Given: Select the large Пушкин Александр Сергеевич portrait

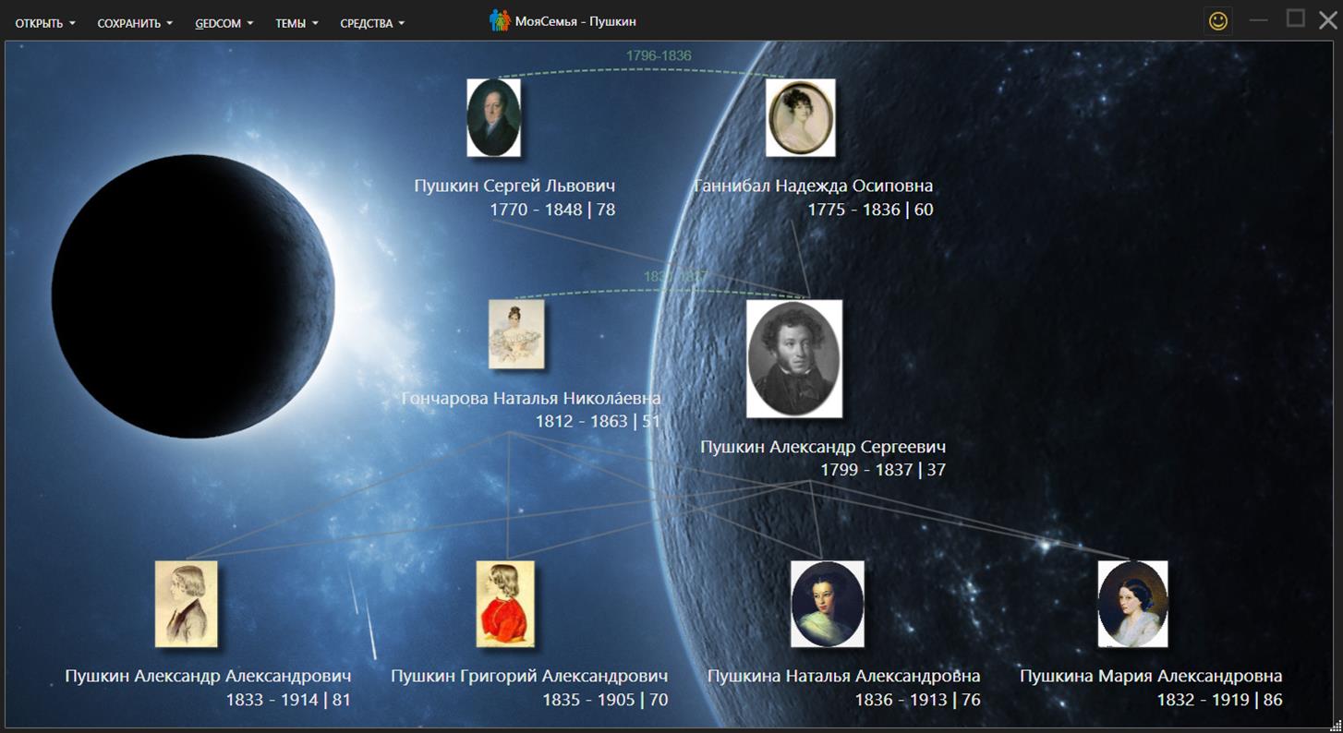Looking at the screenshot, I should click(794, 358).
